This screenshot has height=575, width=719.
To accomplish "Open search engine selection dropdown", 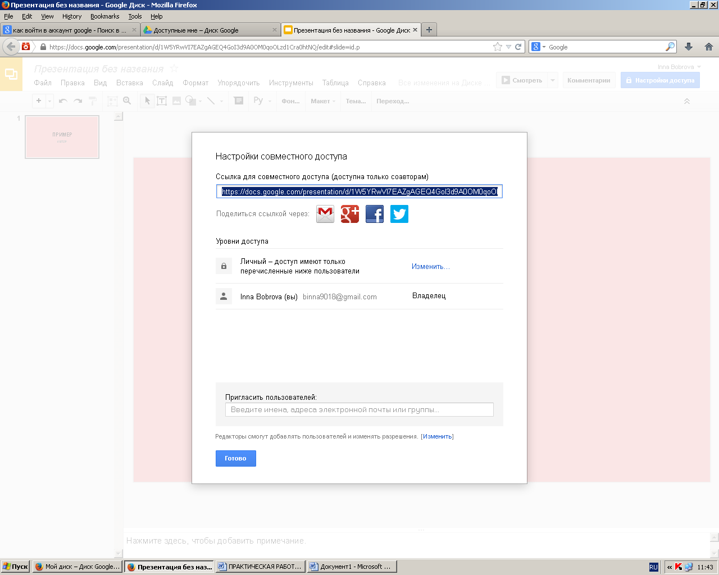I will click(x=539, y=47).
